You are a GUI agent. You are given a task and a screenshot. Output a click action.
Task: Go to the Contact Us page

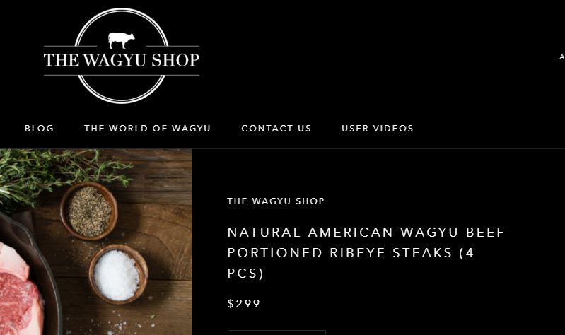click(276, 128)
